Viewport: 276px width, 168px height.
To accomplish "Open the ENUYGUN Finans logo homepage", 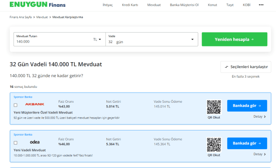I will (x=38, y=5).
